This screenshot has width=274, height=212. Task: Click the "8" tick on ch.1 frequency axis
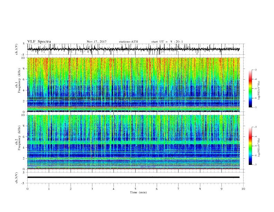tap(24, 69)
